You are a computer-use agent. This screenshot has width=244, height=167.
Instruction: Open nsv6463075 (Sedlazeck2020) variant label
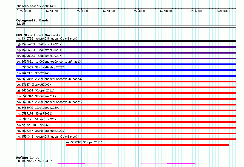point(38,108)
